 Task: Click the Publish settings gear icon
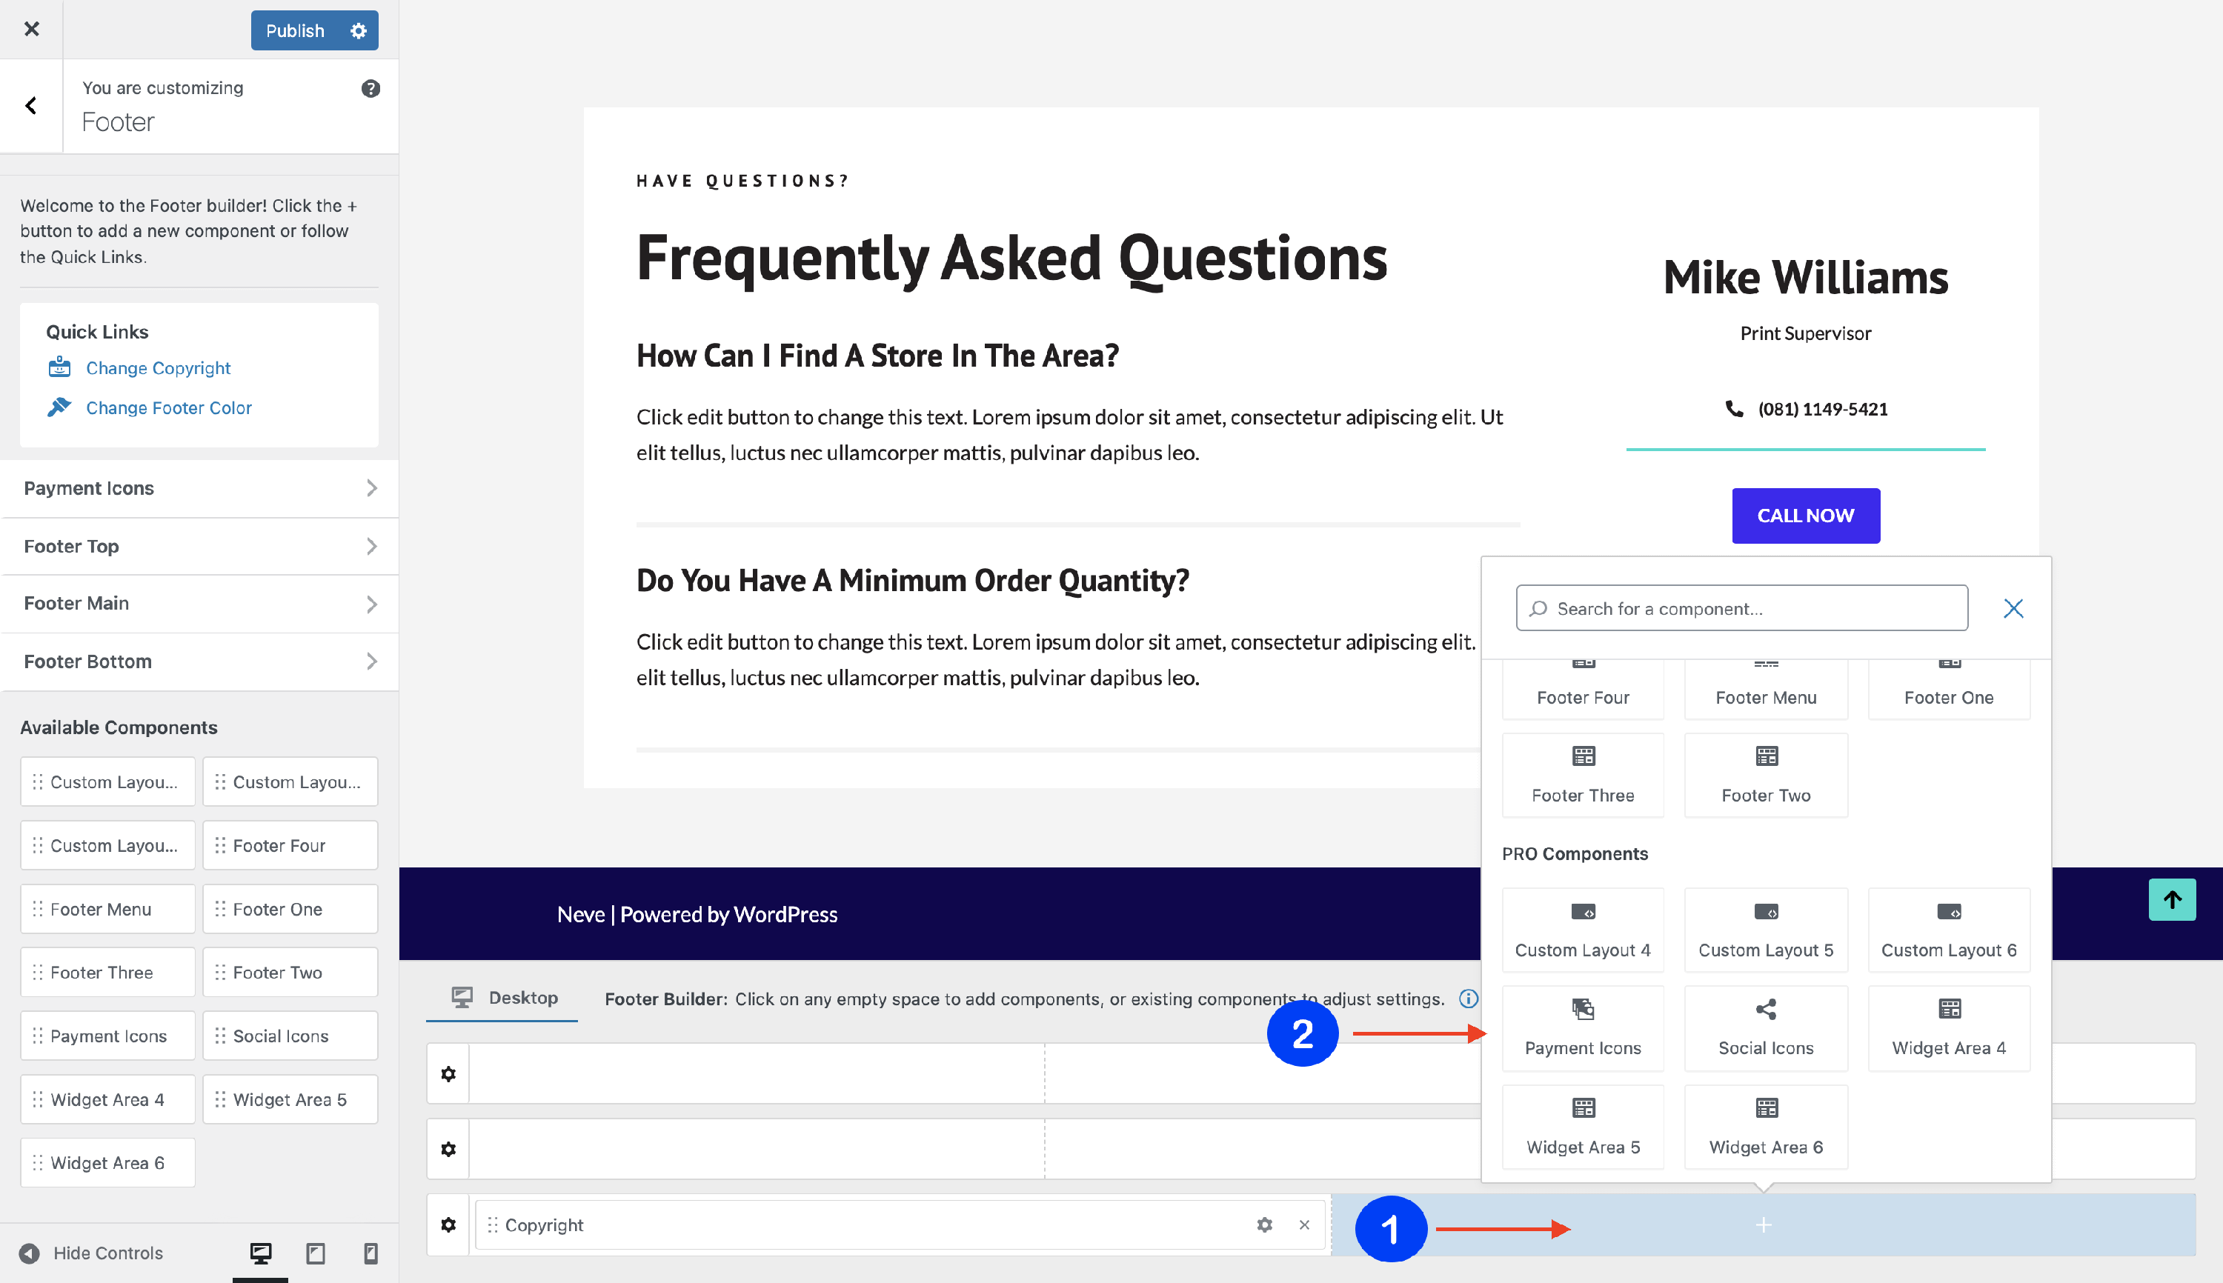[358, 31]
